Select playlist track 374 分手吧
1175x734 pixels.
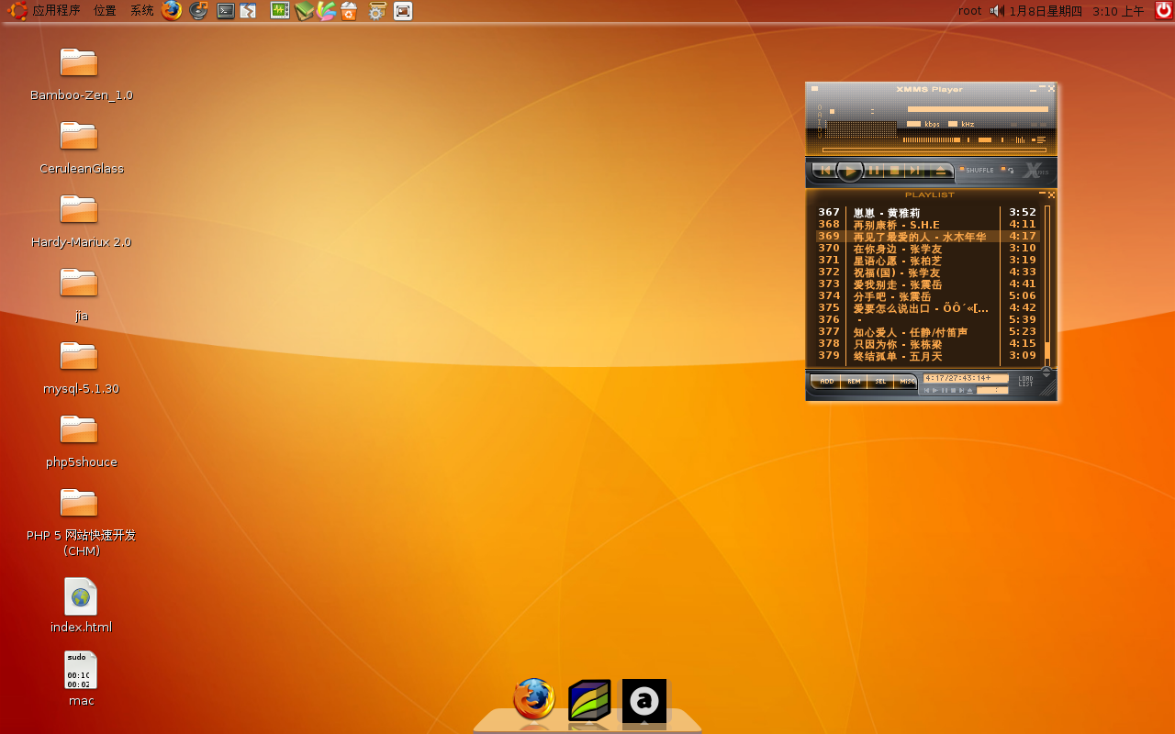click(x=927, y=296)
